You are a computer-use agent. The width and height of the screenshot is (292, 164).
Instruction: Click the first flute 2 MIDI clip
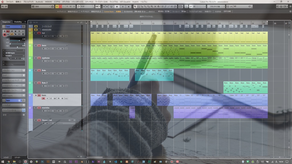pos(226,87)
